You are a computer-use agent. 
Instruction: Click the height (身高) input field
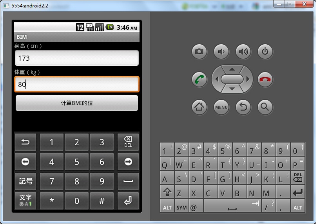(x=77, y=58)
